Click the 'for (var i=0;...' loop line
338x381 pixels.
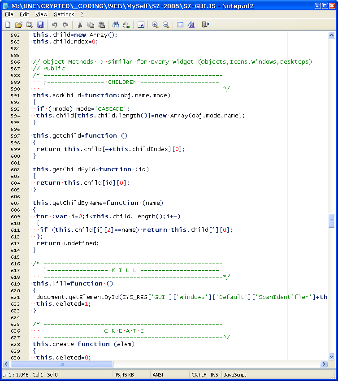point(108,216)
